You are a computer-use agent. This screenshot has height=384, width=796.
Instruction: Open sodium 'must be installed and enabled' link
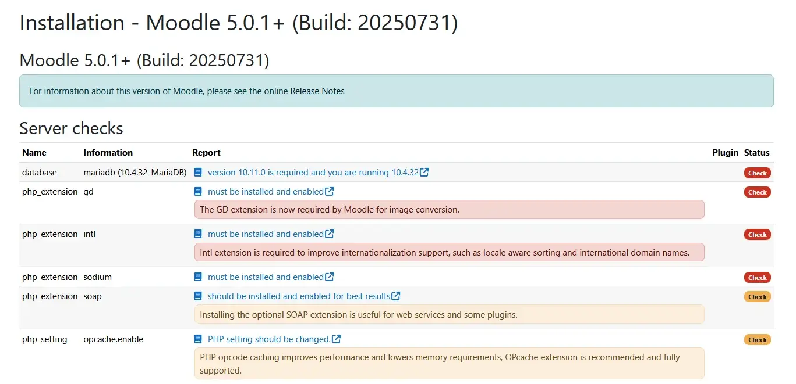click(266, 277)
